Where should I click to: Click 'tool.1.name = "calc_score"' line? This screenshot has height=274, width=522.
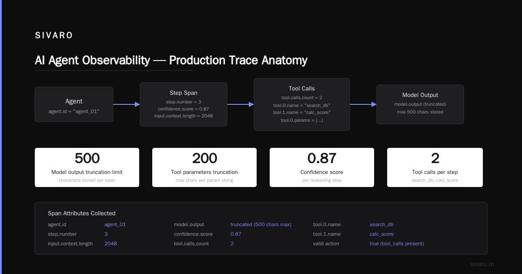(302, 112)
